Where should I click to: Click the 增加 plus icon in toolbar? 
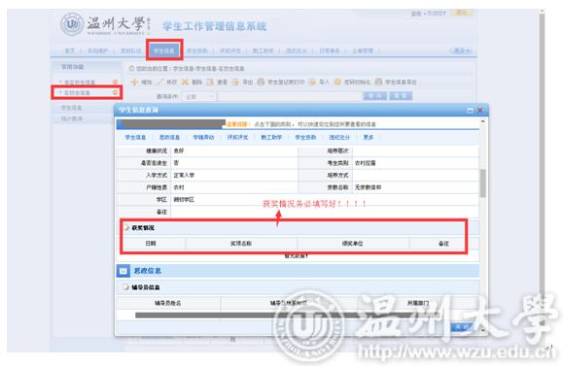pyautogui.click(x=134, y=83)
